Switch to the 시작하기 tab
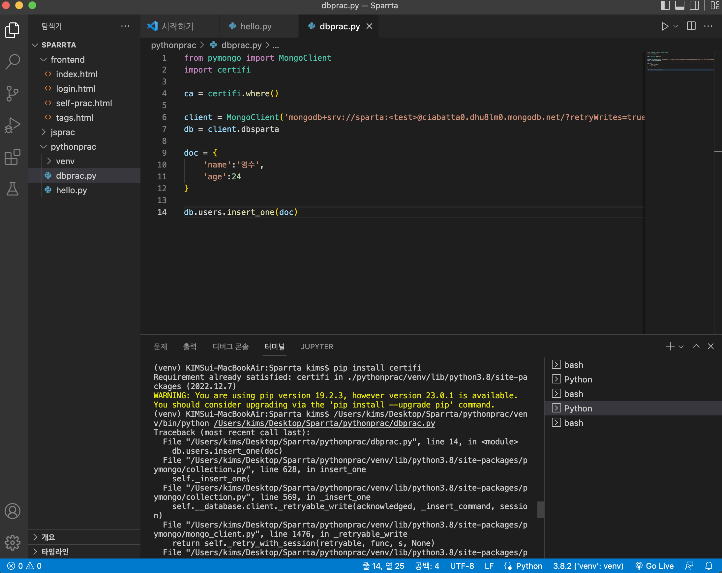 (180, 26)
